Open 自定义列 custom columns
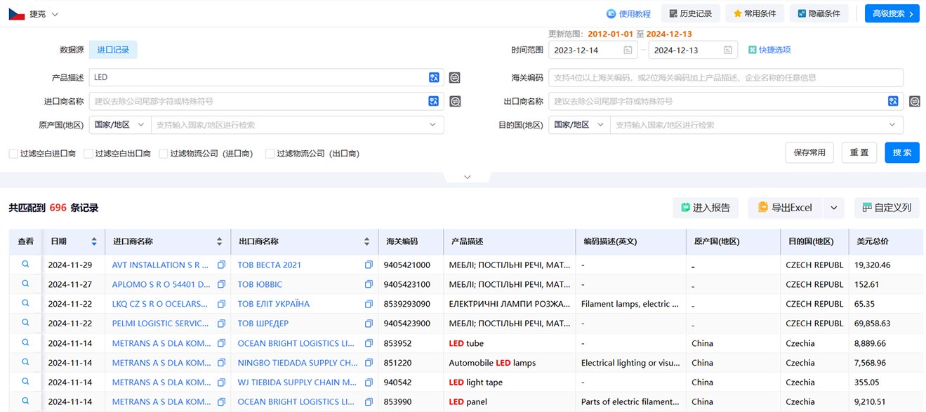The width and height of the screenshot is (926, 412). pos(887,208)
